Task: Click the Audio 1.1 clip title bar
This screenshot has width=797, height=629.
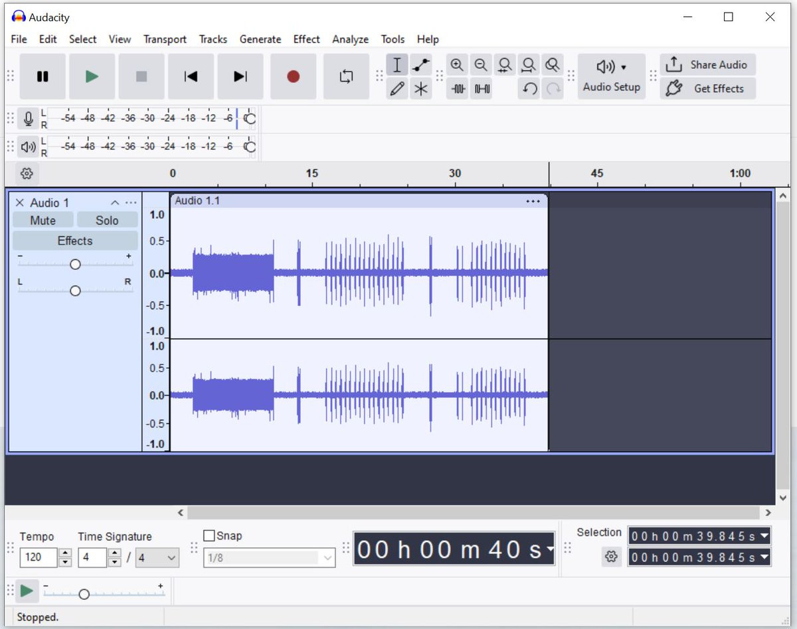Action: [x=359, y=200]
